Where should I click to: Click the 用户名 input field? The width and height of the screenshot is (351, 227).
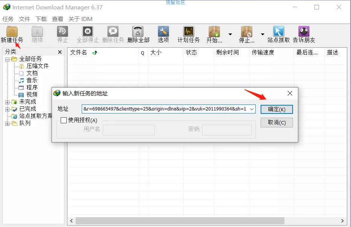[128, 130]
